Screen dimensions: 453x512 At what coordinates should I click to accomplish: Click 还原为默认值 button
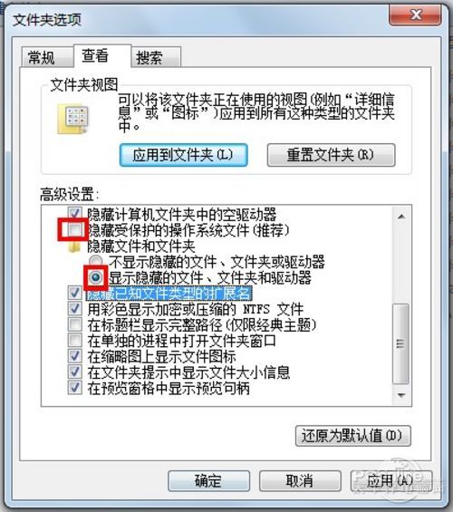352,436
